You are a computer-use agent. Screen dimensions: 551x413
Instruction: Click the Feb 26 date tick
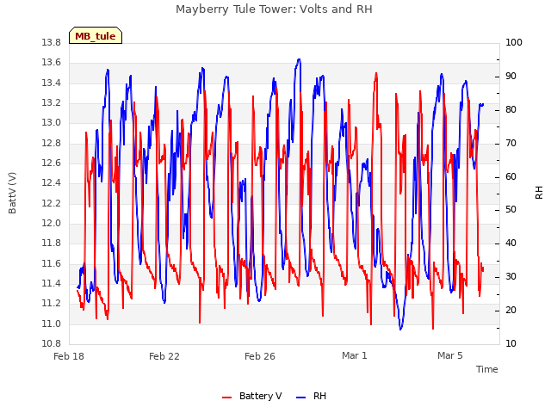tap(260, 356)
